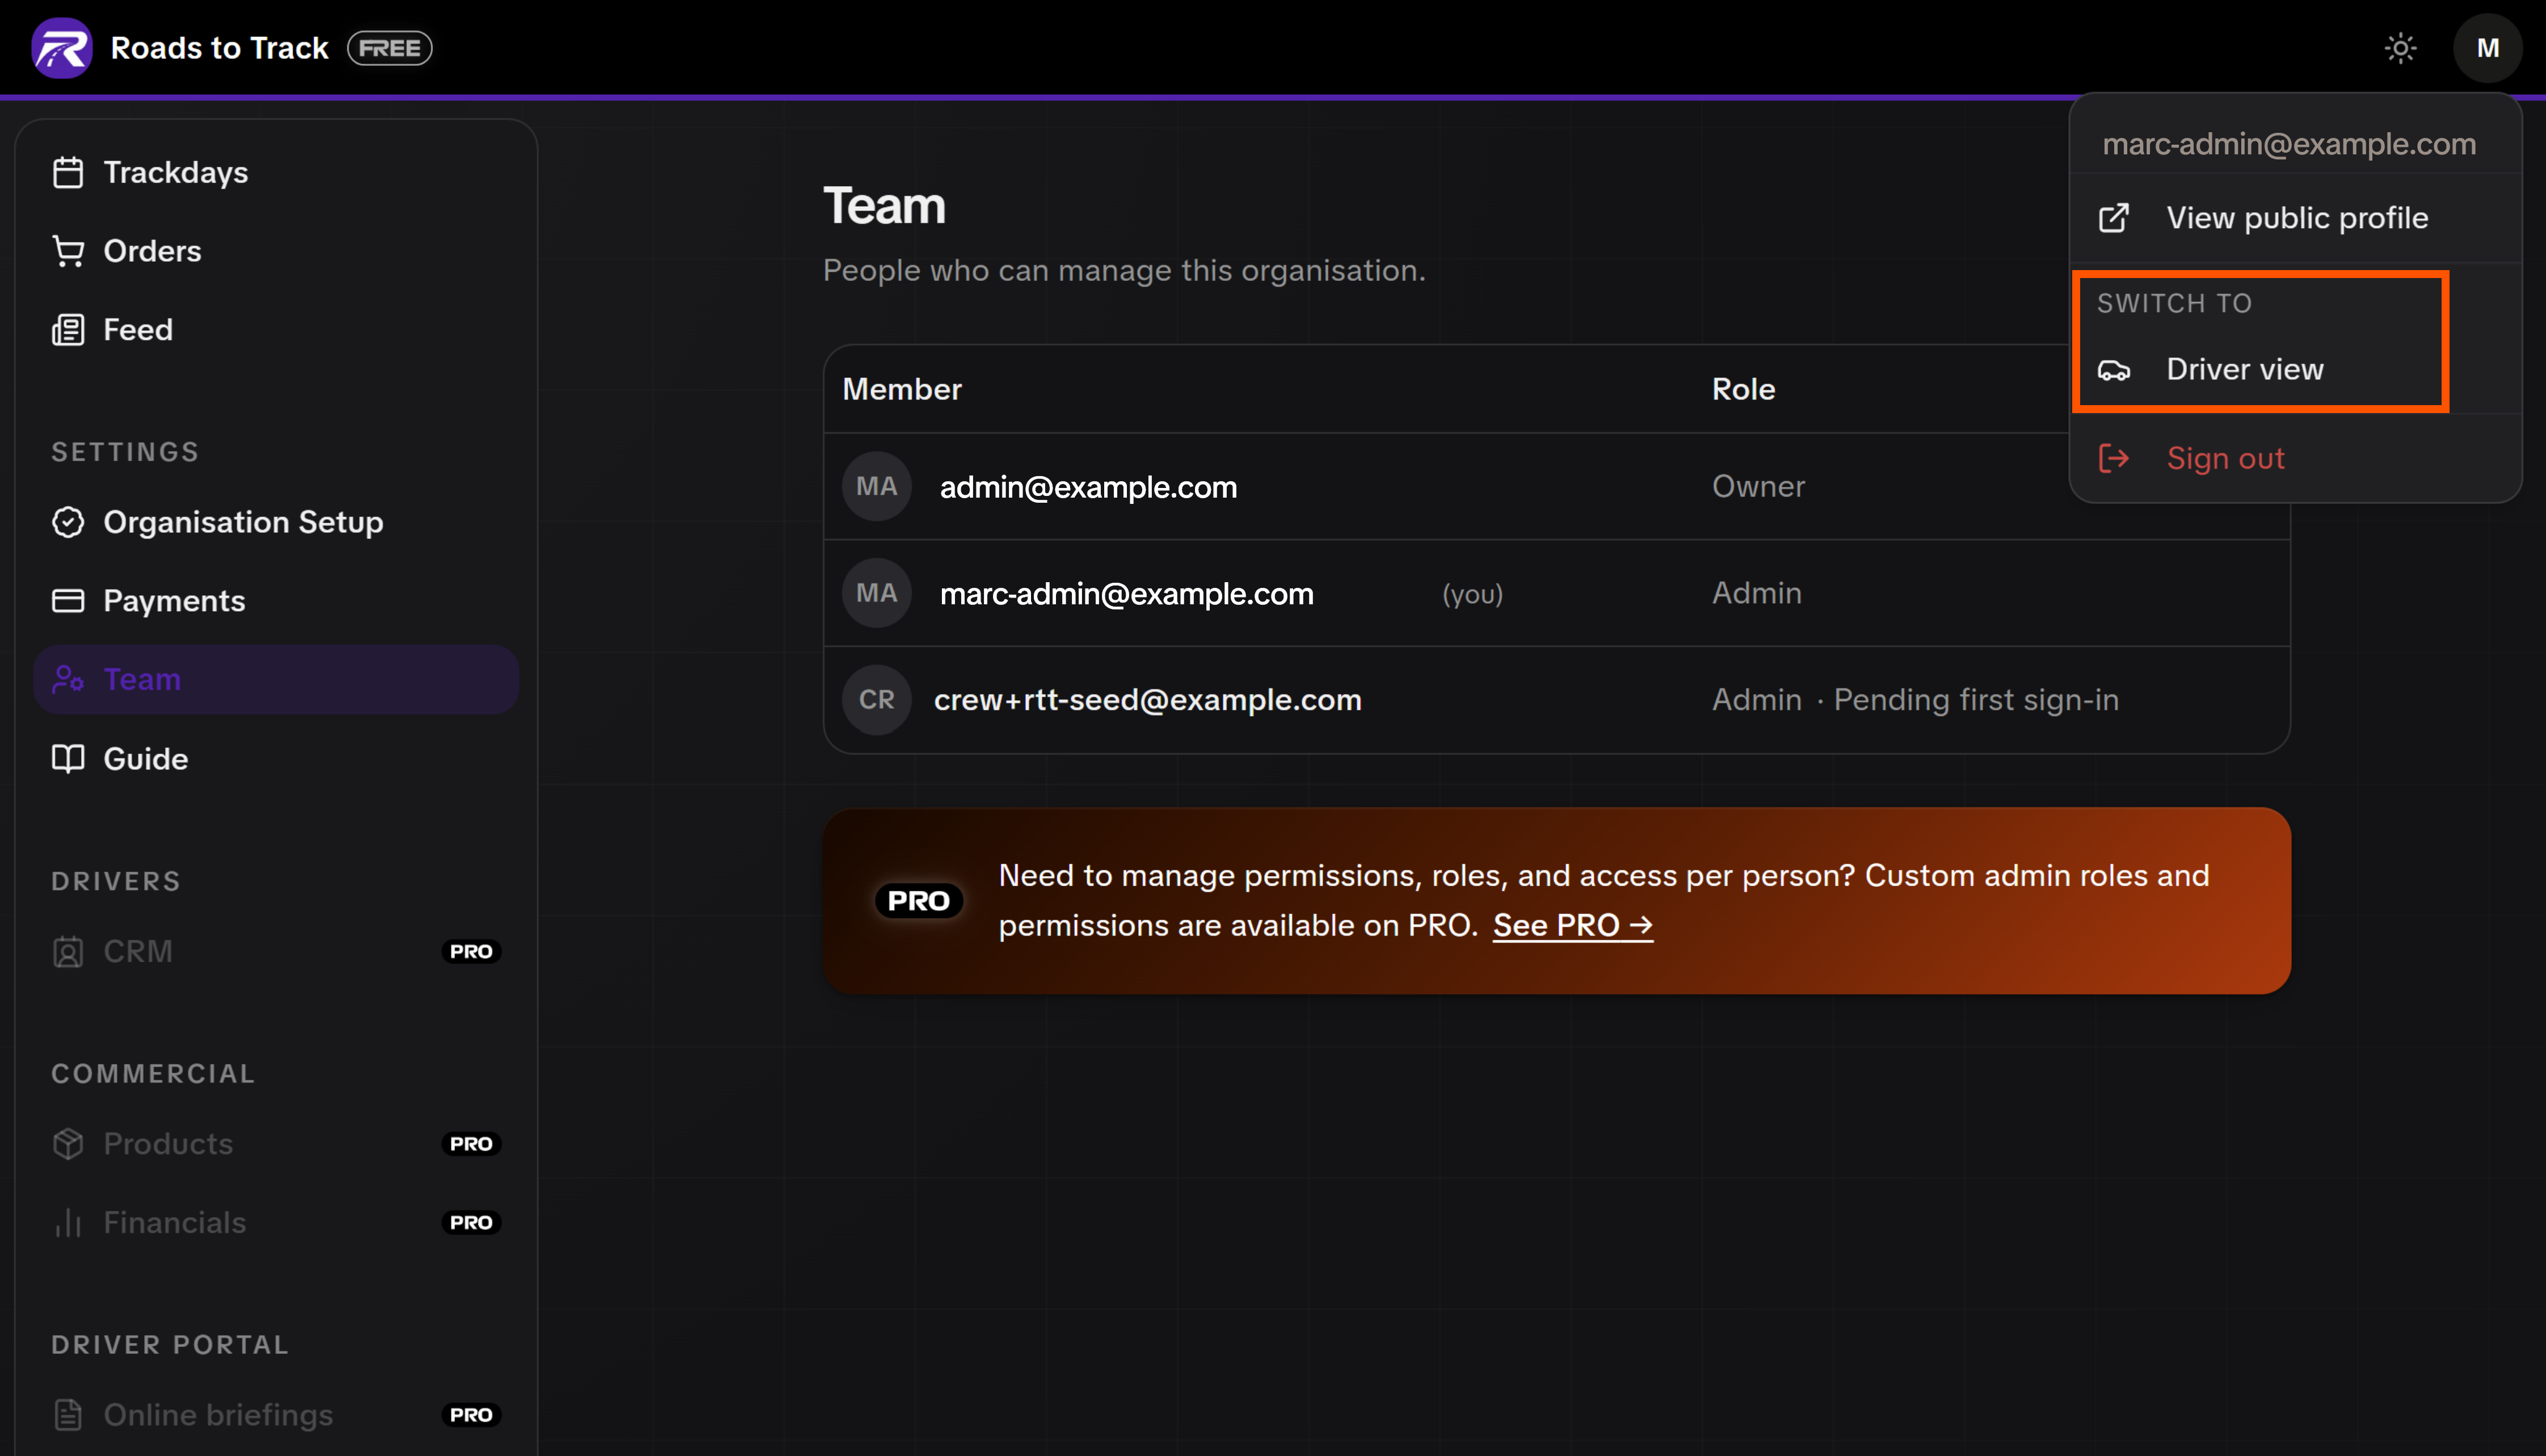Click the Member column header

coord(901,389)
